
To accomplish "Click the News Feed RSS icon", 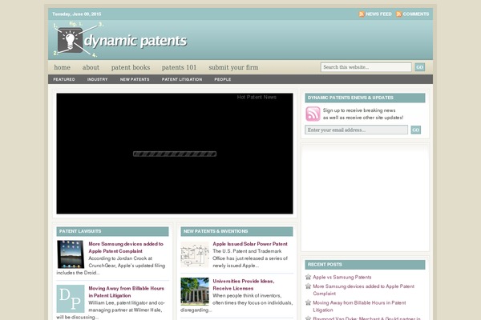I will pyautogui.click(x=362, y=14).
